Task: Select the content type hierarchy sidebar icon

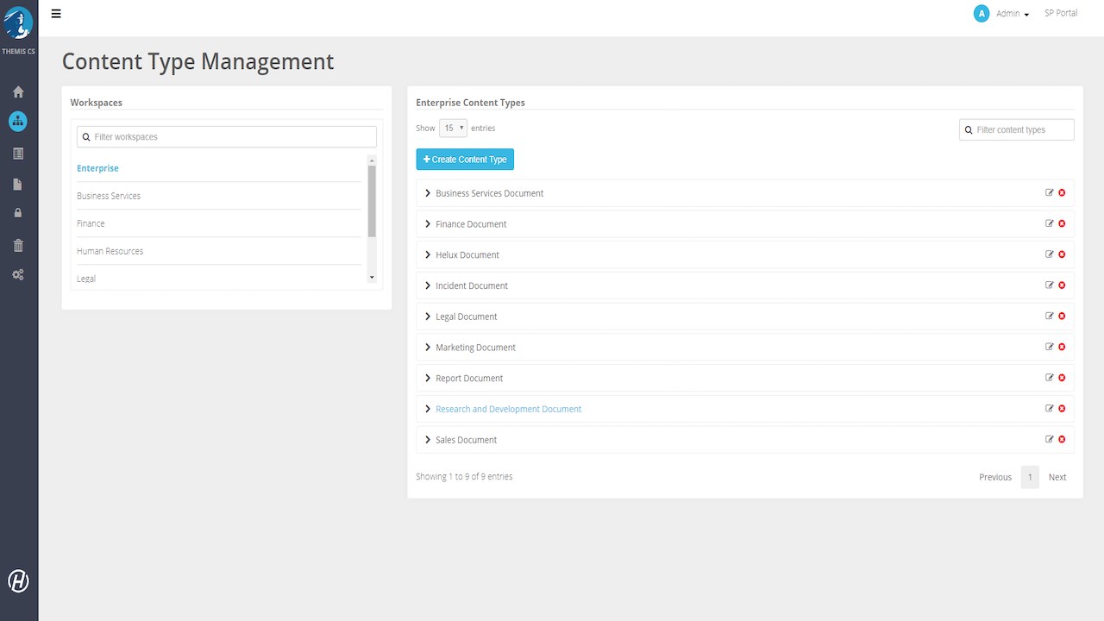Action: (18, 122)
